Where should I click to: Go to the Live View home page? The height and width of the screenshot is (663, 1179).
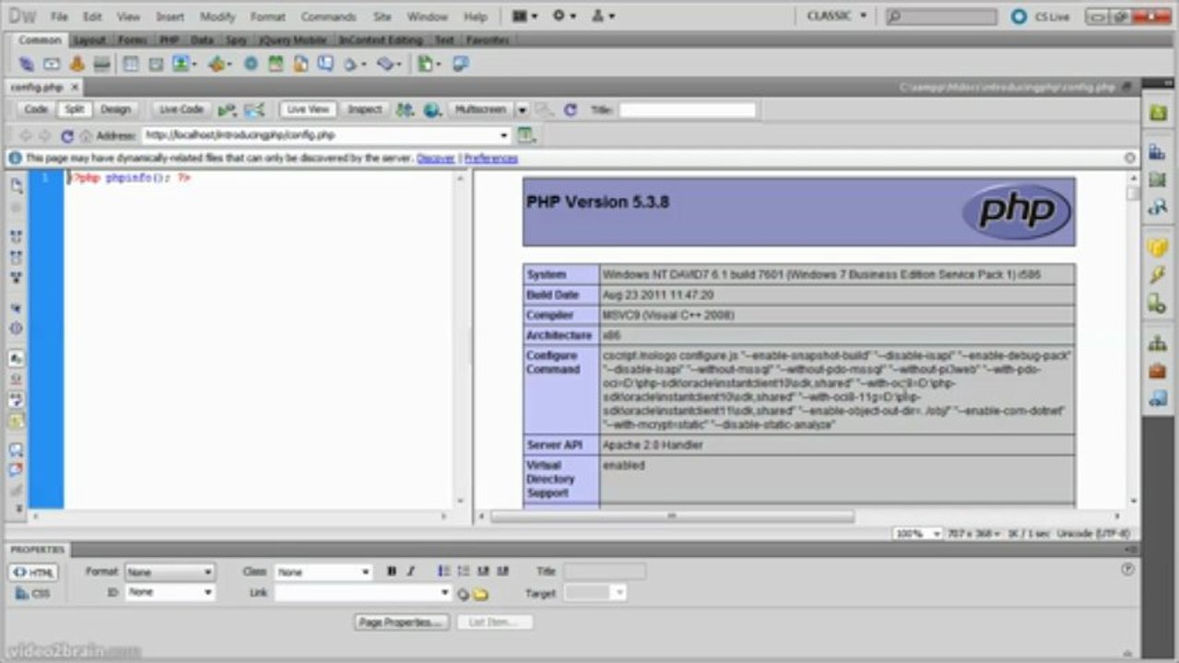(x=86, y=135)
